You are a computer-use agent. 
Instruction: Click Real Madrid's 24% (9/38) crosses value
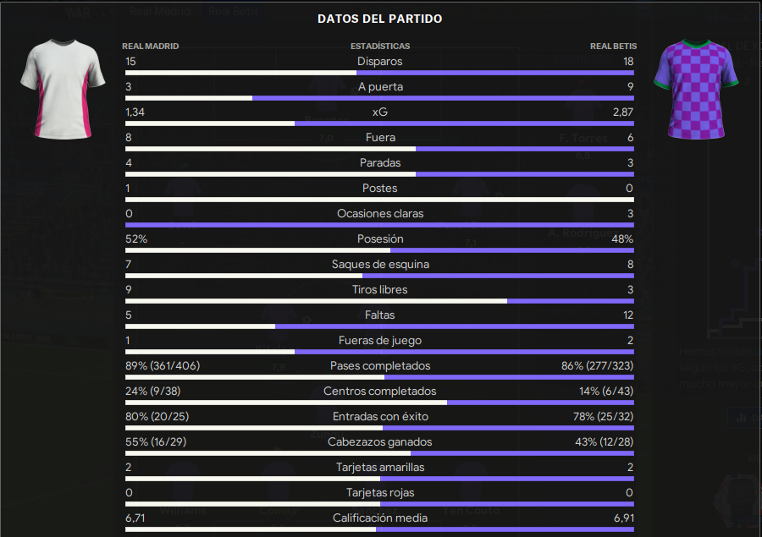coord(152,392)
